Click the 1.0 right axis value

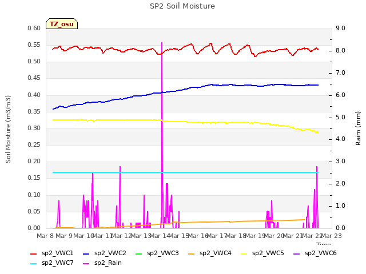[x=340, y=205]
